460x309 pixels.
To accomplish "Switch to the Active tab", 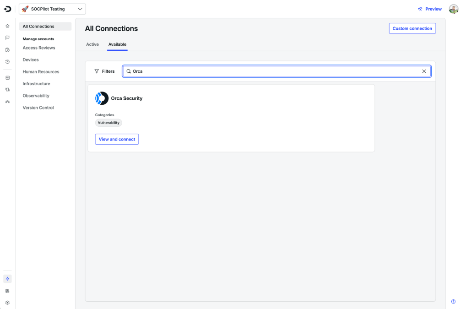I will (92, 44).
